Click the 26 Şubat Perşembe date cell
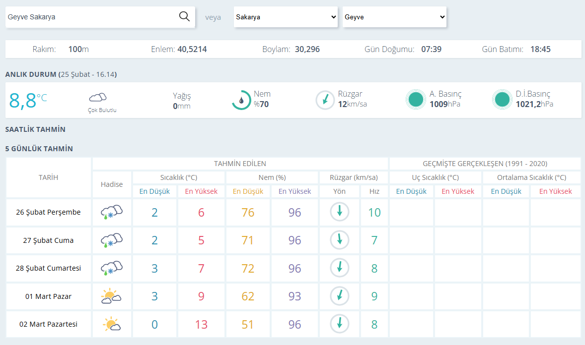The height and width of the screenshot is (345, 585). click(49, 212)
